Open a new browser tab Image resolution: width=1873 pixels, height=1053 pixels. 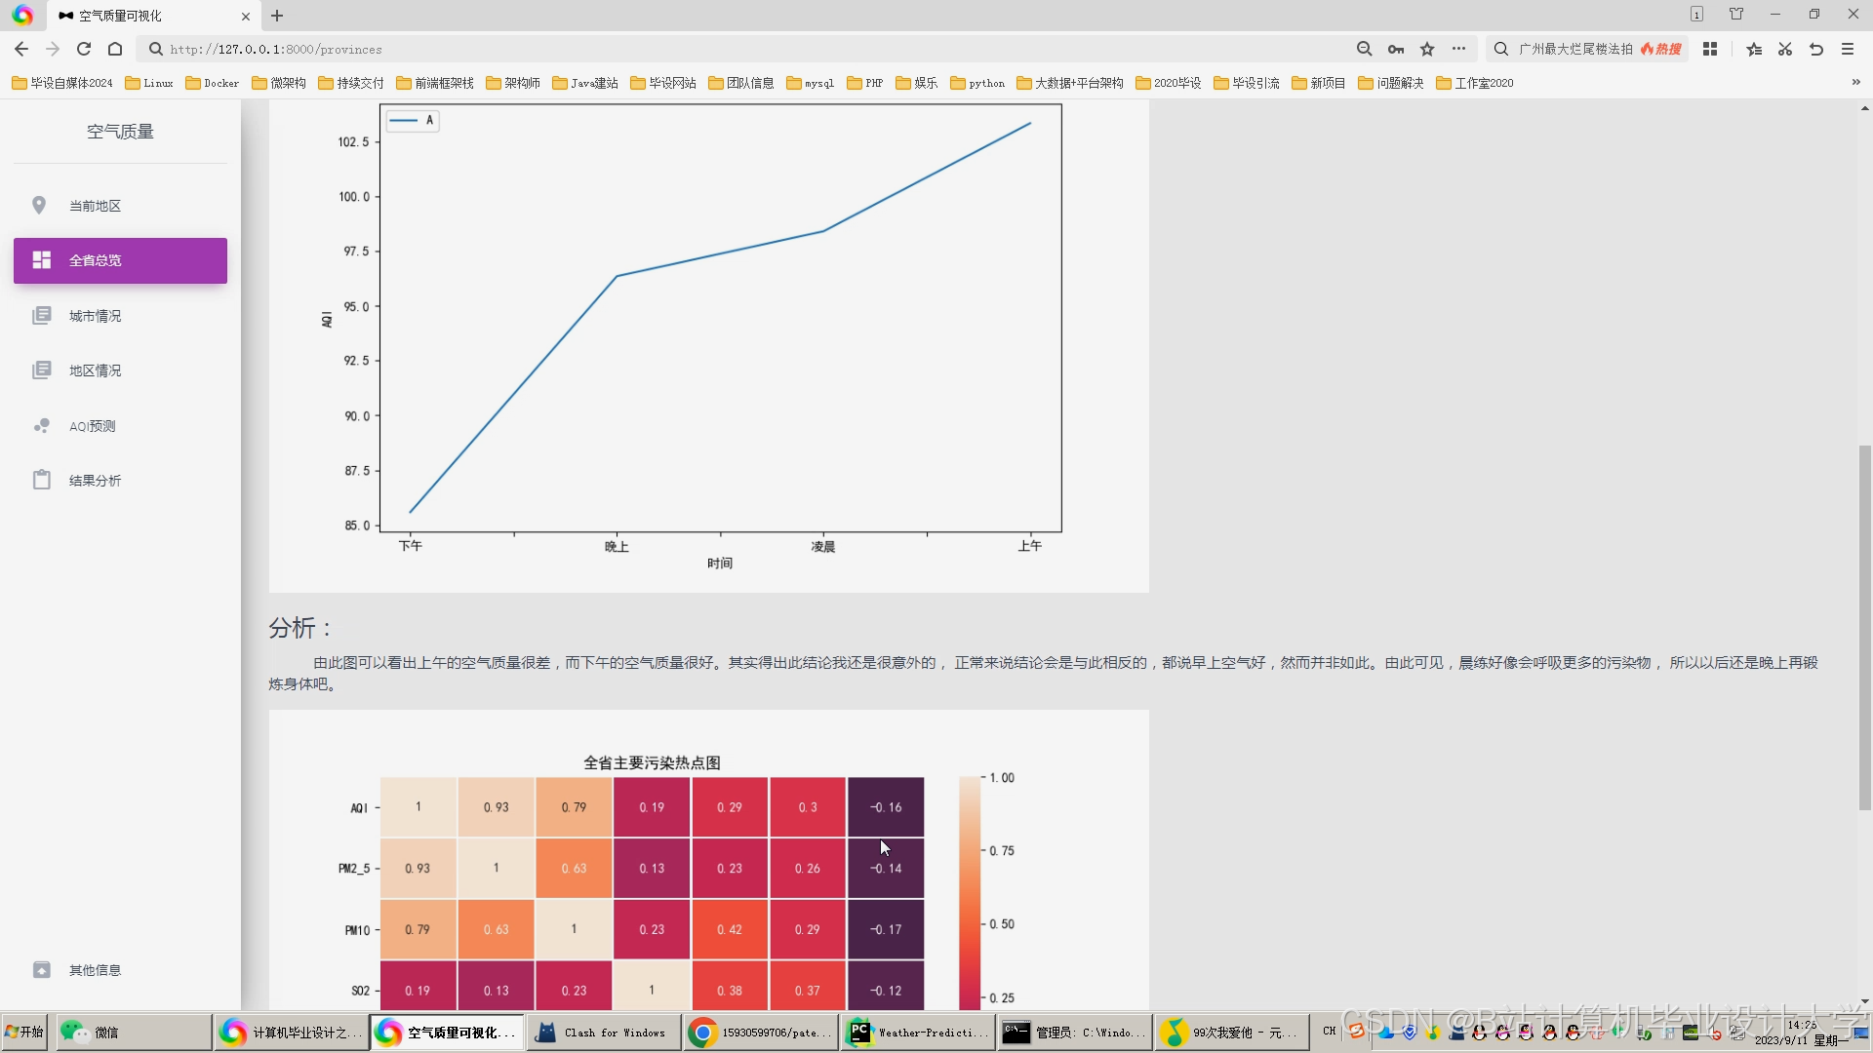click(277, 16)
